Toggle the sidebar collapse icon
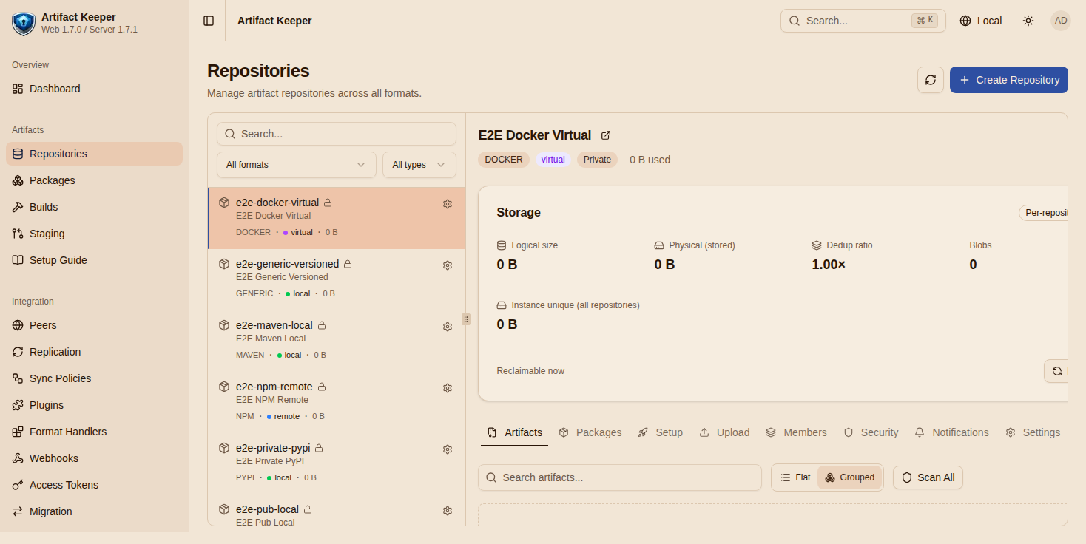Image resolution: width=1086 pixels, height=544 pixels. click(x=209, y=21)
